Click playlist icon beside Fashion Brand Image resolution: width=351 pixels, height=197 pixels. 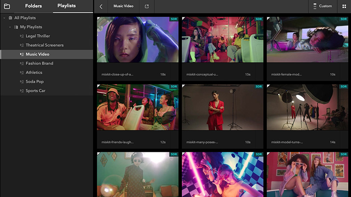click(22, 63)
